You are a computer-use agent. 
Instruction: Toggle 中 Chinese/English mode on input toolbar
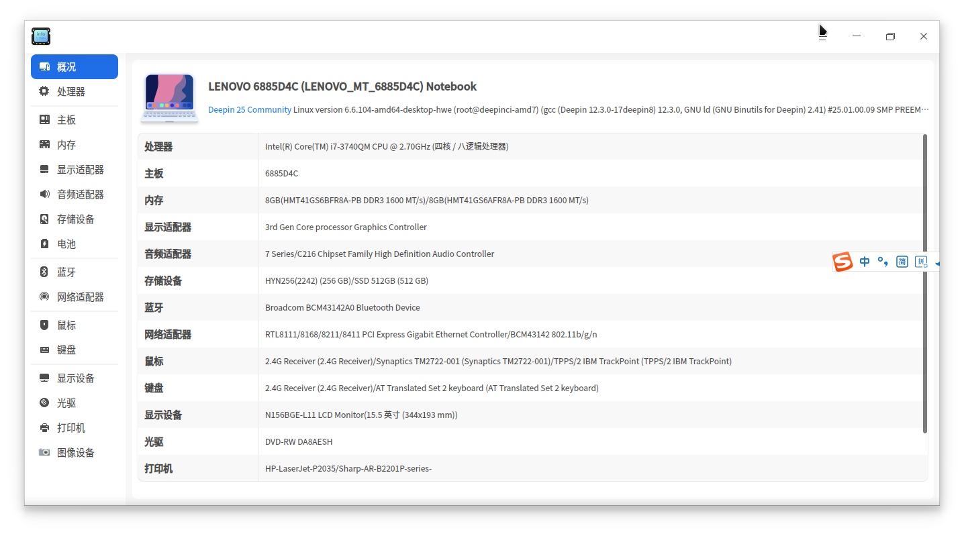coord(865,262)
